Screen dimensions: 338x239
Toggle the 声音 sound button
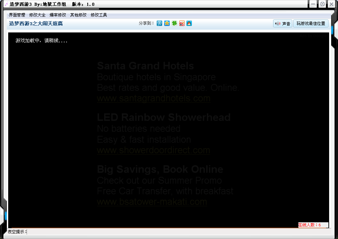[x=283, y=24]
